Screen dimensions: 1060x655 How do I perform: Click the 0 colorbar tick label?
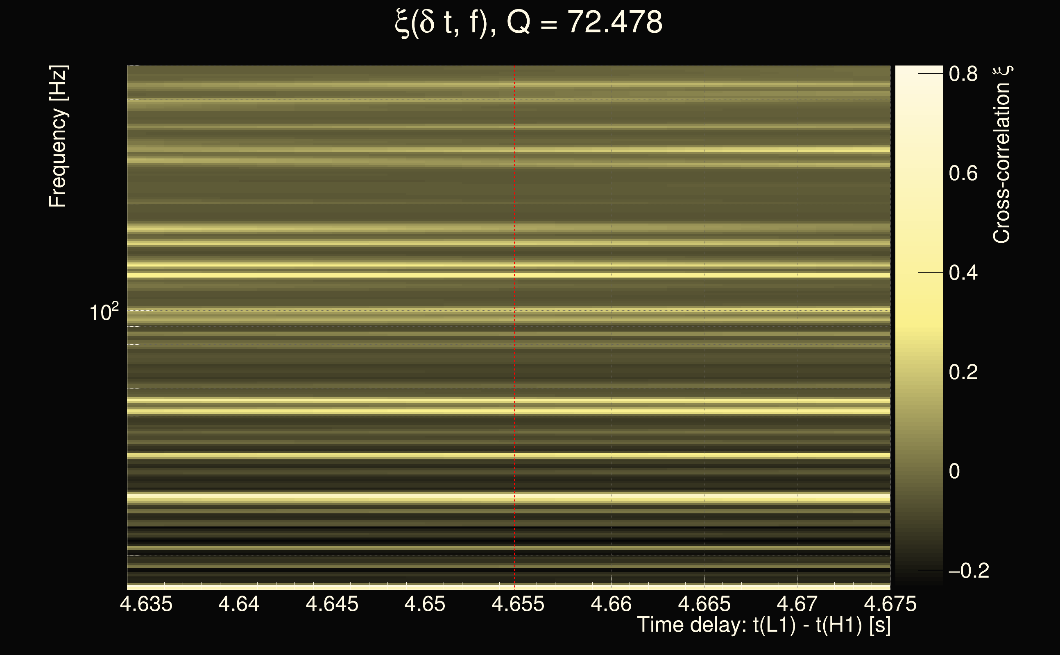(x=954, y=471)
